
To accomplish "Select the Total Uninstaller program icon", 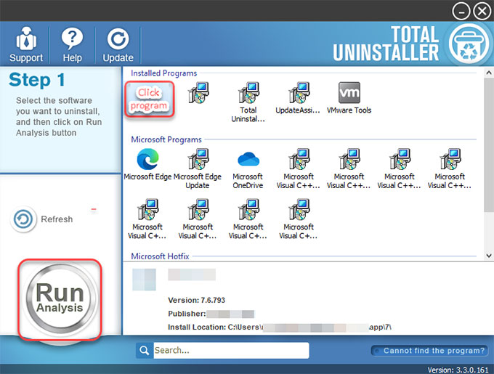I will [248, 102].
